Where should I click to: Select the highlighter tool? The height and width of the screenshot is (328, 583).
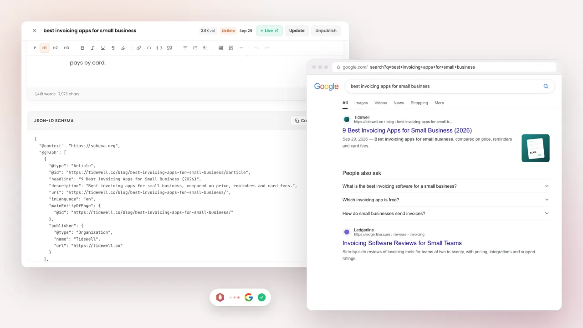click(123, 48)
